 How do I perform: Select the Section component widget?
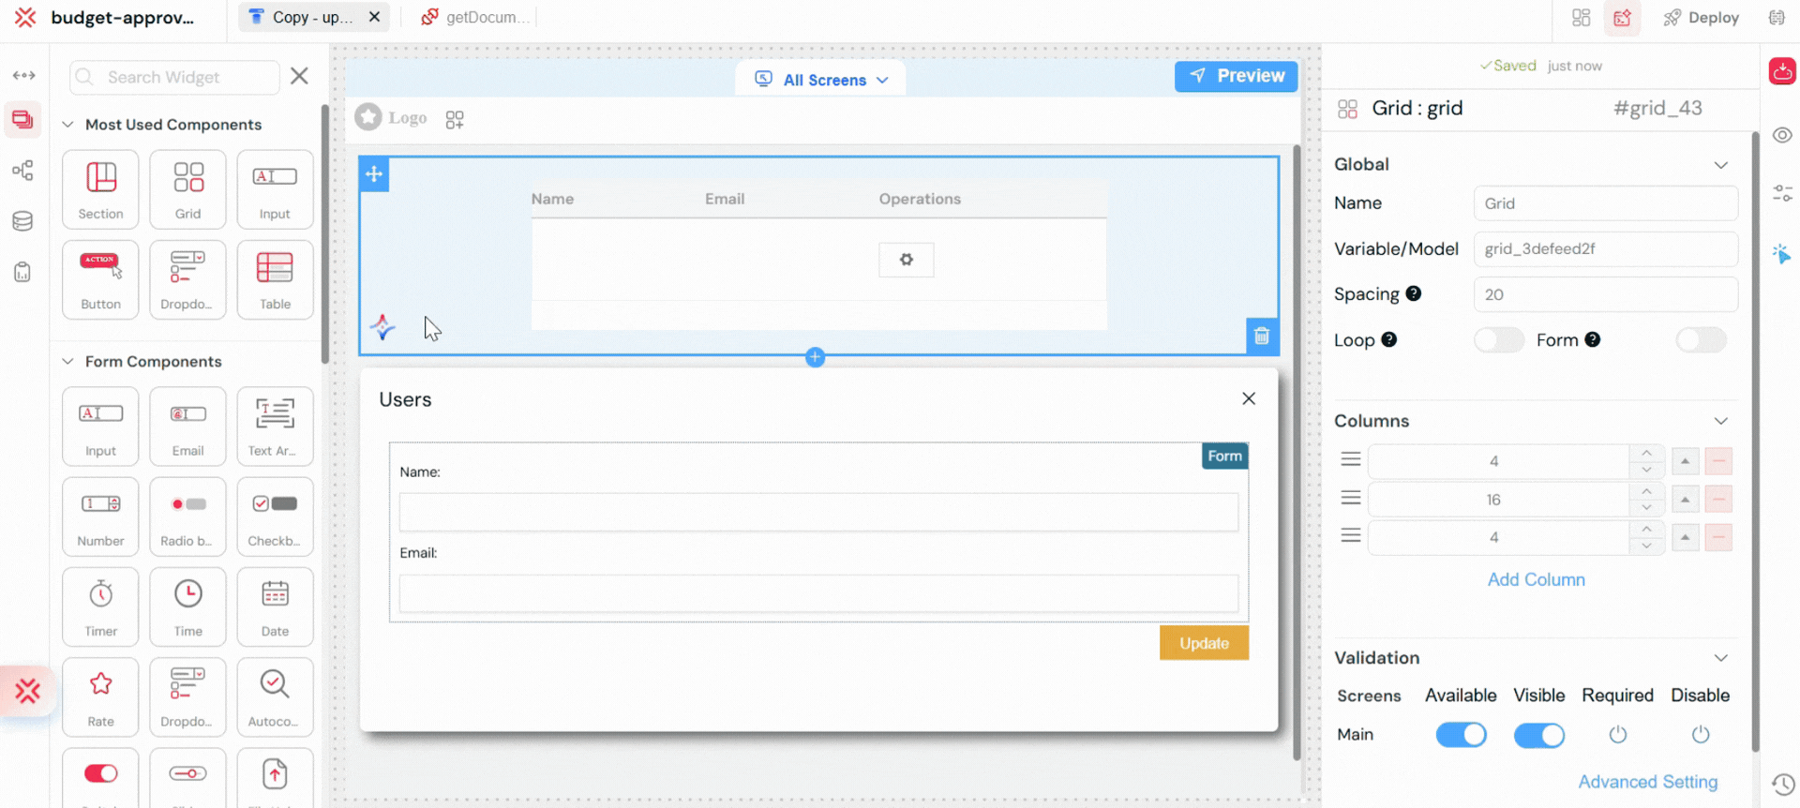pos(100,189)
